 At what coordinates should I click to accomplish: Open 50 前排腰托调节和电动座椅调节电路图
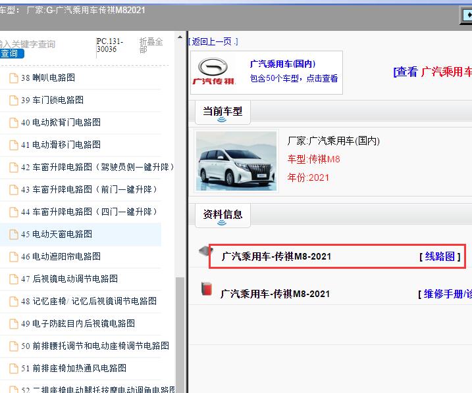95,346
